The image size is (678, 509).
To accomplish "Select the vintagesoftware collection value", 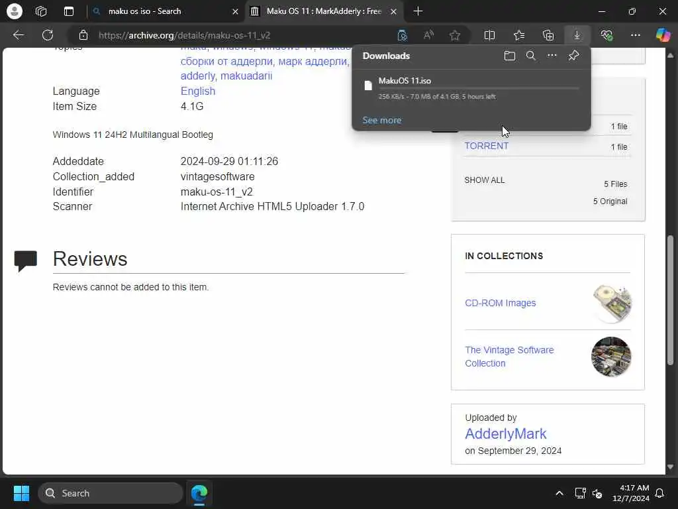I will (x=217, y=176).
